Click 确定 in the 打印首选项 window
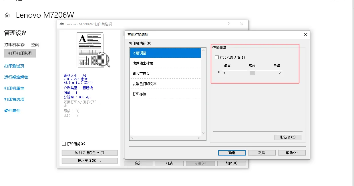The image size is (354, 186). coord(138,163)
